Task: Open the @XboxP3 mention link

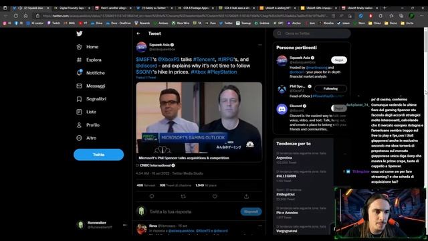Action: click(x=169, y=60)
